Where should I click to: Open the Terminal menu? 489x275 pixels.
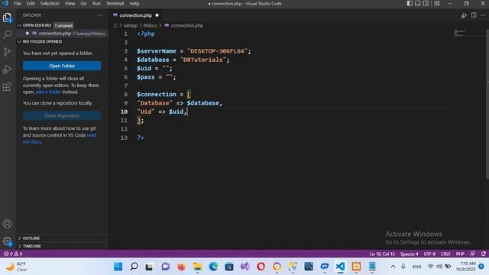(115, 3)
